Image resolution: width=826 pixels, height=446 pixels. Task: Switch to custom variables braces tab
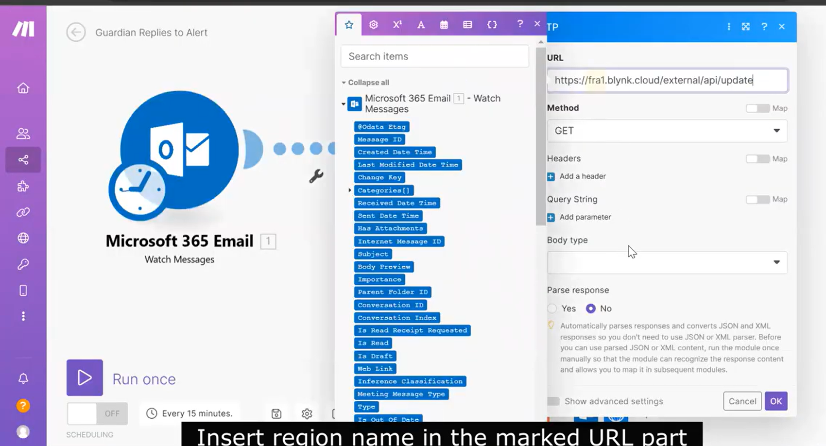[x=492, y=25]
